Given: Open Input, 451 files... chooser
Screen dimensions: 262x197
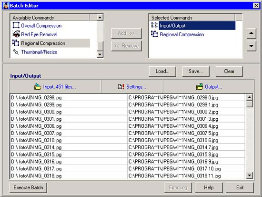Looking at the screenshot, I should (55, 86).
